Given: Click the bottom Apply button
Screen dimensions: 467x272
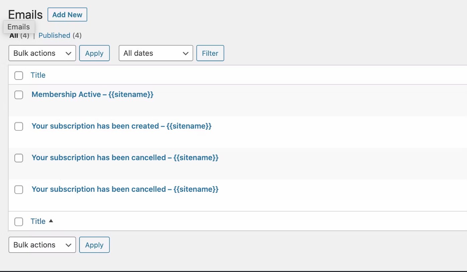Looking at the screenshot, I should 94,245.
